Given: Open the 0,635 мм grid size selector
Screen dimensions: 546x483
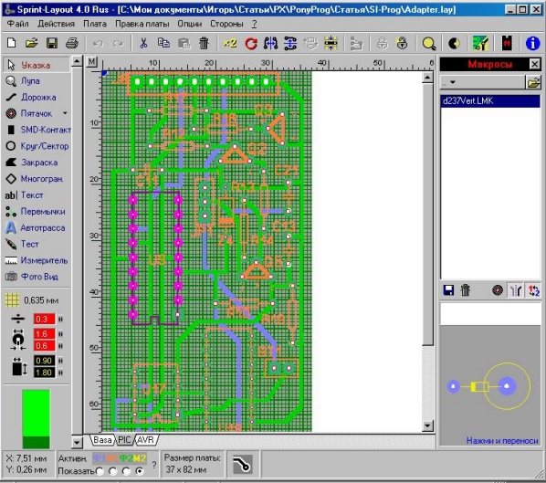Looking at the screenshot, I should [x=32, y=300].
